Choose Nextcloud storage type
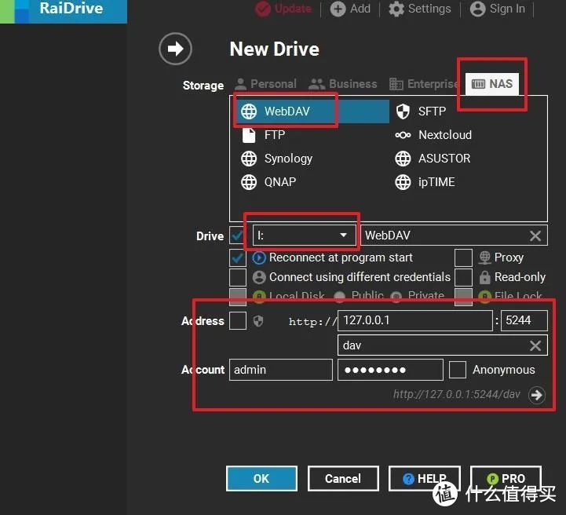Viewport: 566px width, 515px height. 433,135
